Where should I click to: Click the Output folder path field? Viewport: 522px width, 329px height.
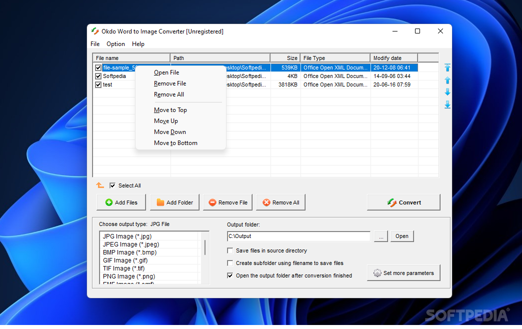298,236
